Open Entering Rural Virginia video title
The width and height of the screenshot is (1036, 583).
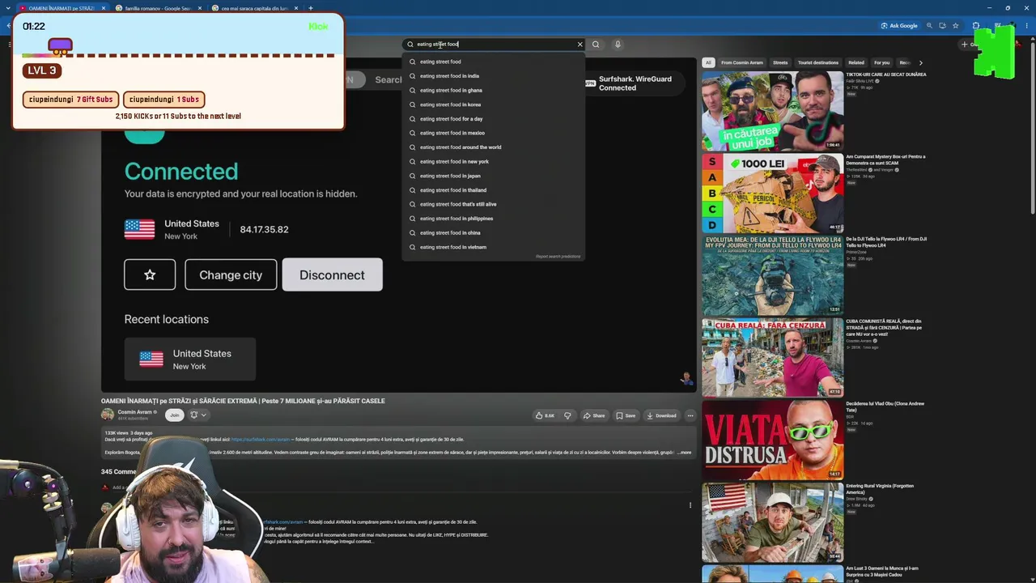click(880, 488)
